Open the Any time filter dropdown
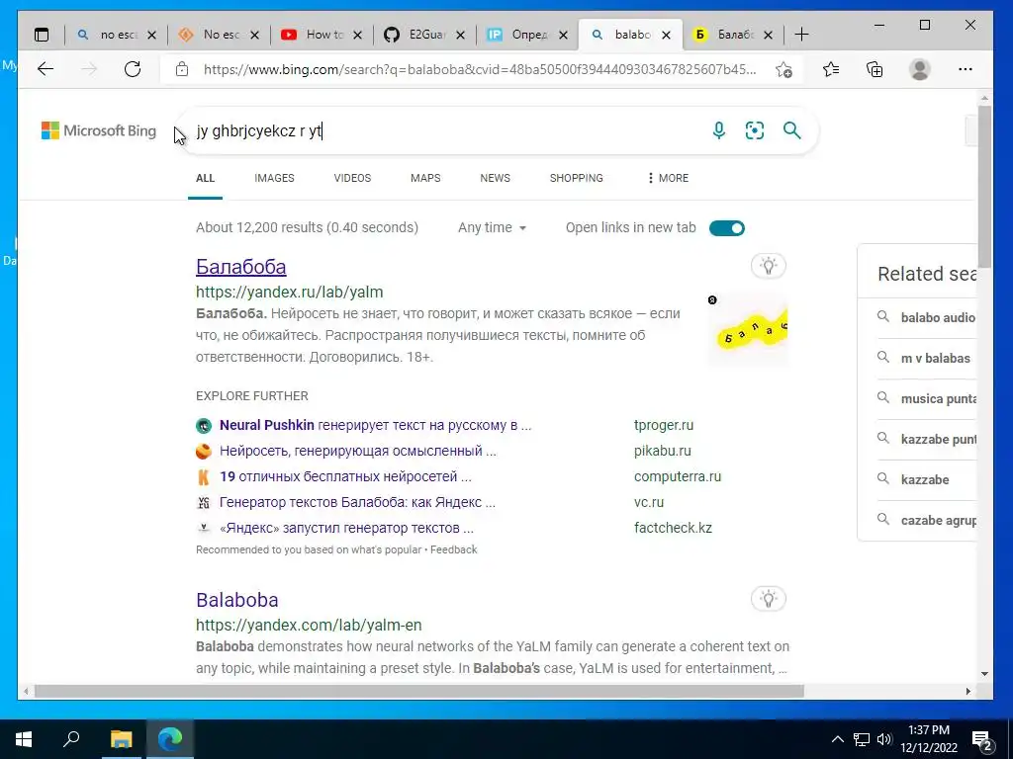 492,227
